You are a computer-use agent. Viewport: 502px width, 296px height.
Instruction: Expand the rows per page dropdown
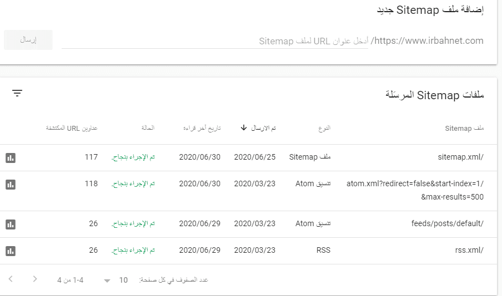107,280
